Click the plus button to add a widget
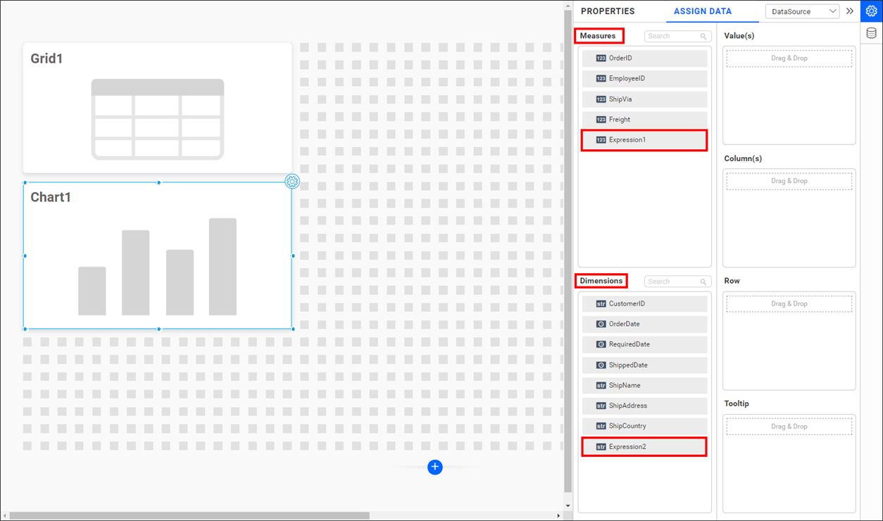The height and width of the screenshot is (521, 883). tap(435, 467)
